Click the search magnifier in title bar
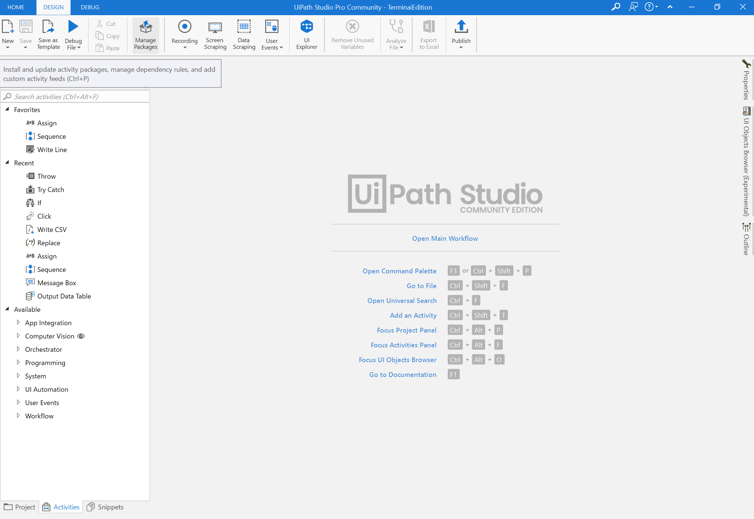 coord(615,7)
